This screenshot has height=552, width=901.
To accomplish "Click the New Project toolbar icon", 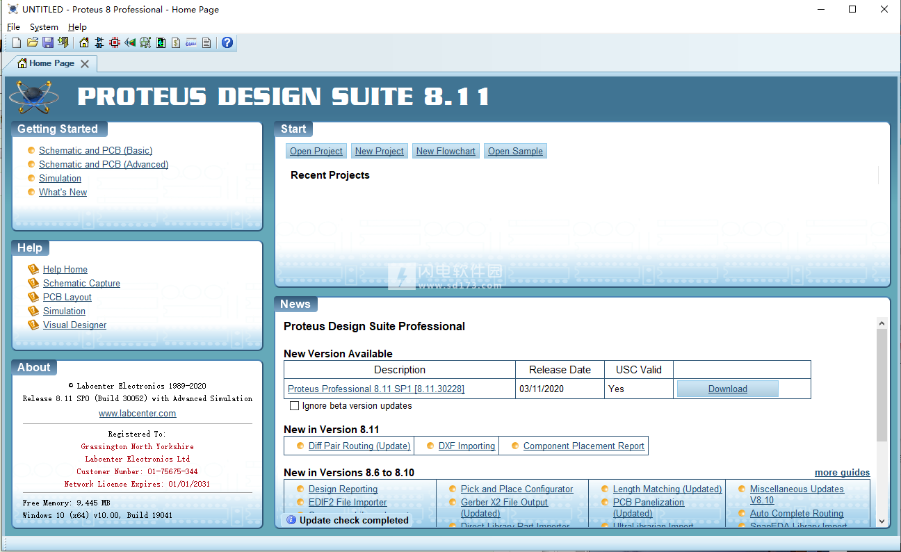I will pos(17,43).
